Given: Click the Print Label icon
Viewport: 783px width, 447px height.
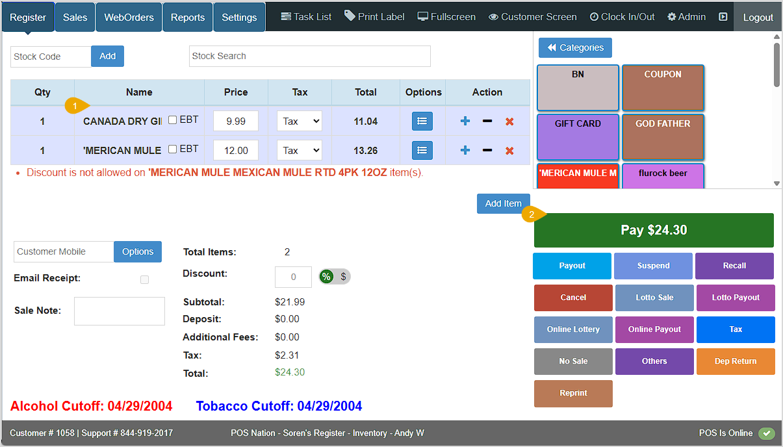Looking at the screenshot, I should 350,16.
